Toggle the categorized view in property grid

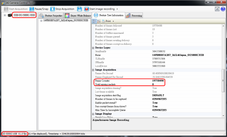94,21
